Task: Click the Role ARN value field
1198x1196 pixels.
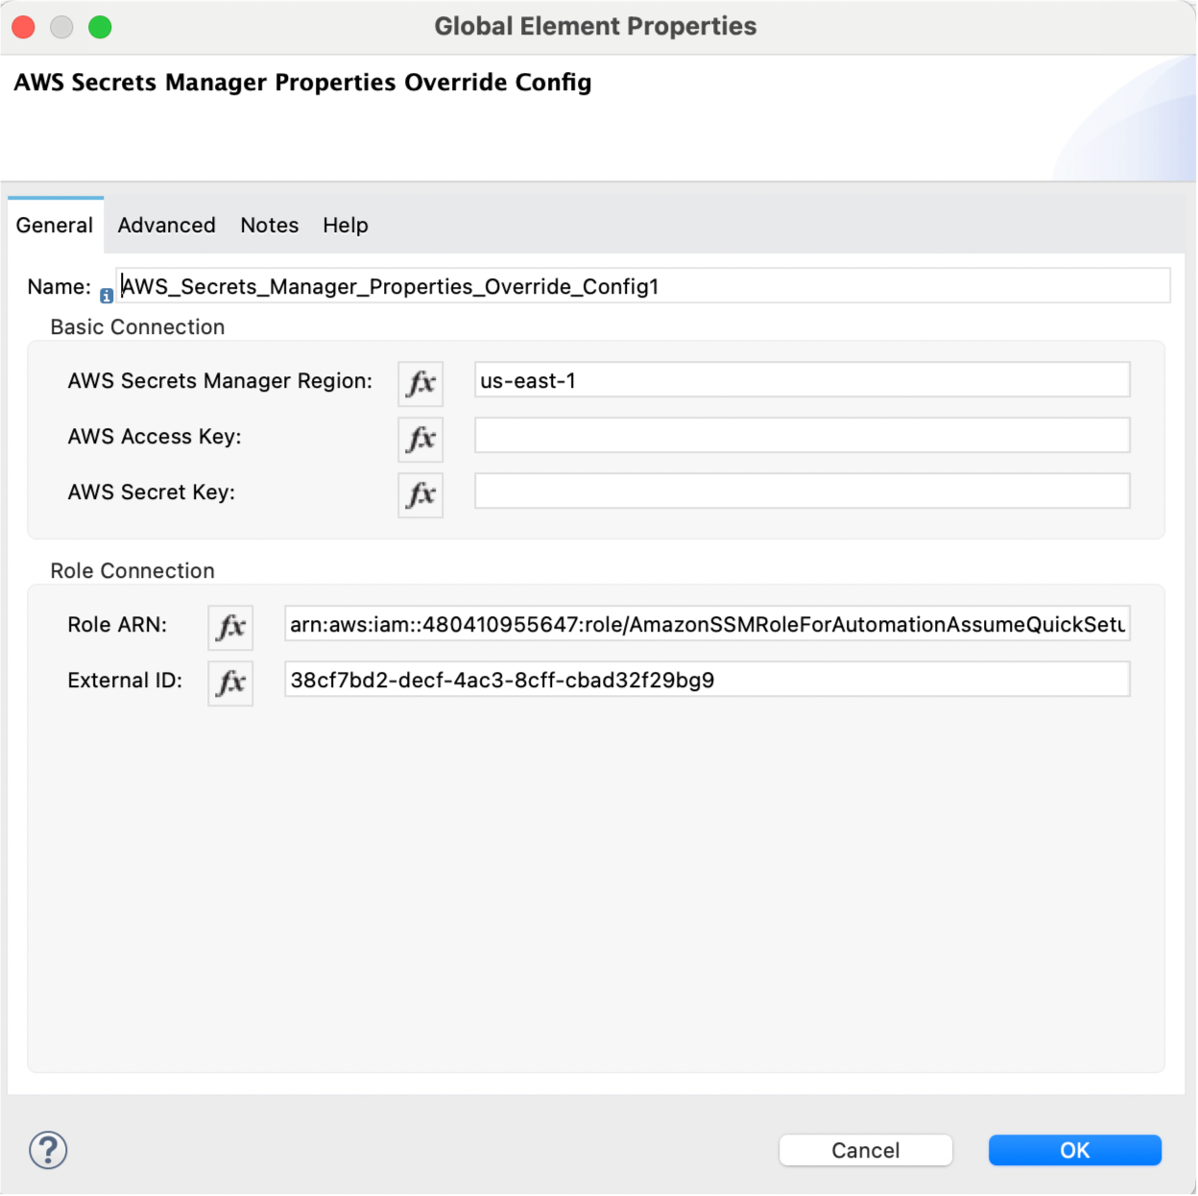Action: tap(707, 623)
